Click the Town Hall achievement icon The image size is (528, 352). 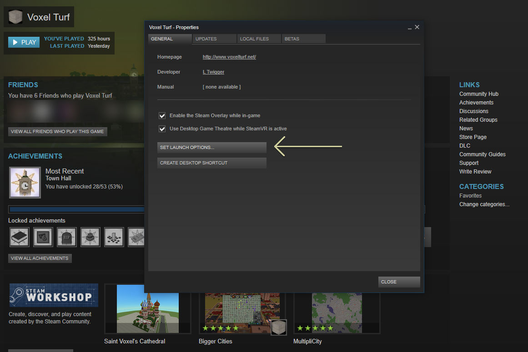tap(25, 183)
